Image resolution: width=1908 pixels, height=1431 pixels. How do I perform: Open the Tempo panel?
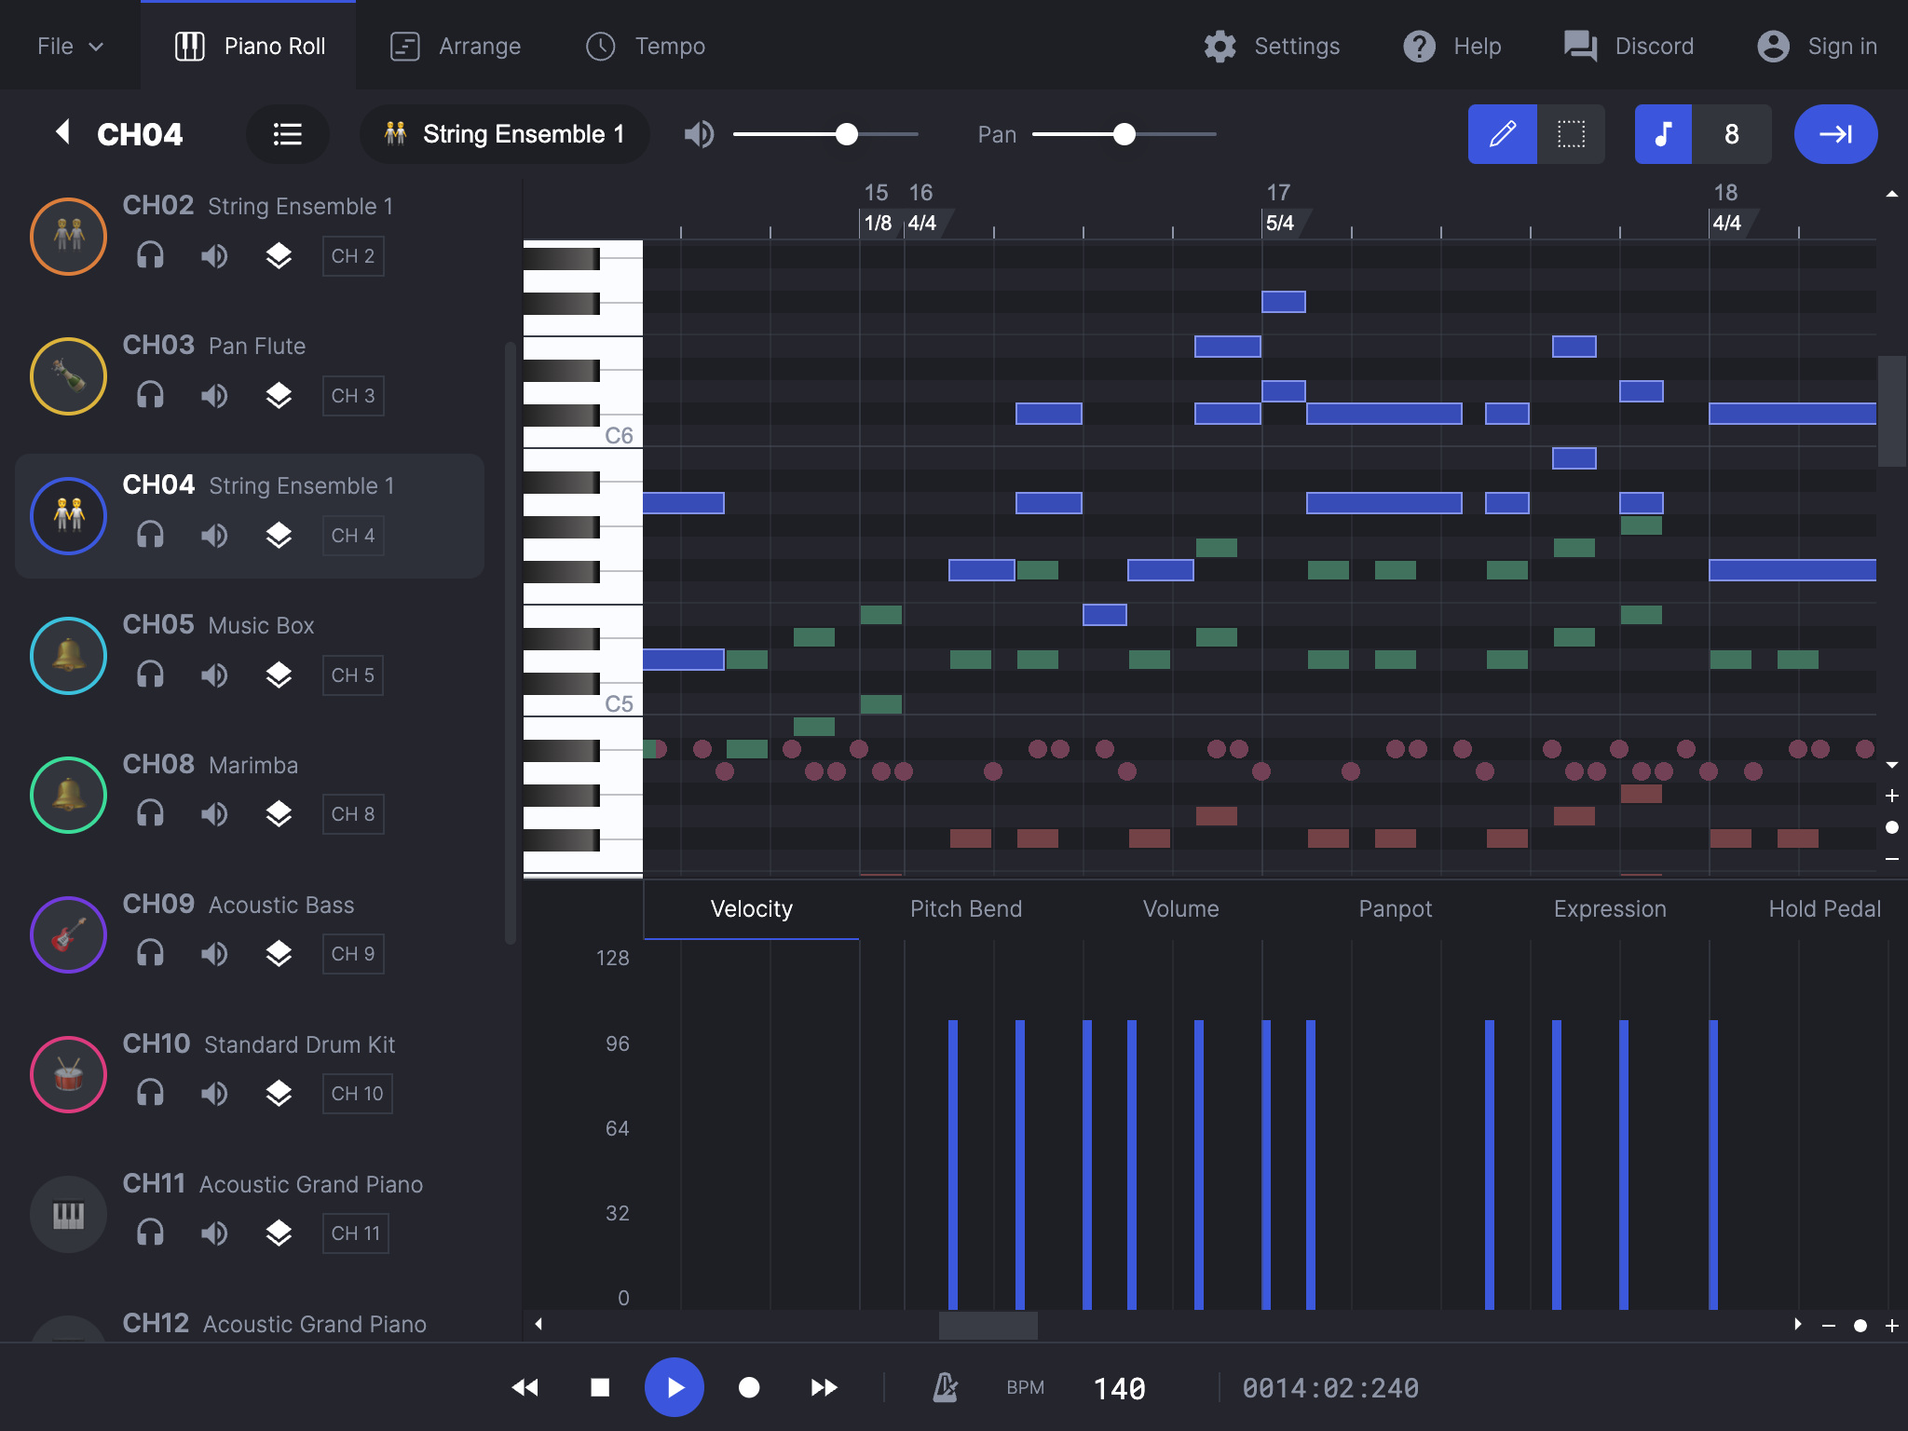pyautogui.click(x=645, y=46)
